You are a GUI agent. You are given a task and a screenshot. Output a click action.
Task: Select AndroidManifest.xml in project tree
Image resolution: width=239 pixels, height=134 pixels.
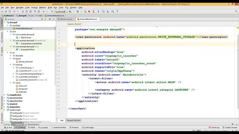click(x=24, y=28)
